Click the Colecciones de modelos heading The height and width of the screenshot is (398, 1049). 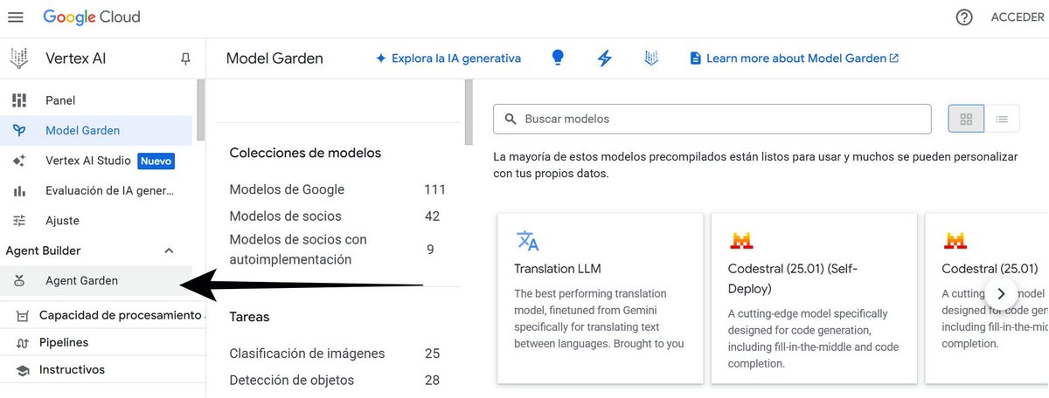click(305, 153)
